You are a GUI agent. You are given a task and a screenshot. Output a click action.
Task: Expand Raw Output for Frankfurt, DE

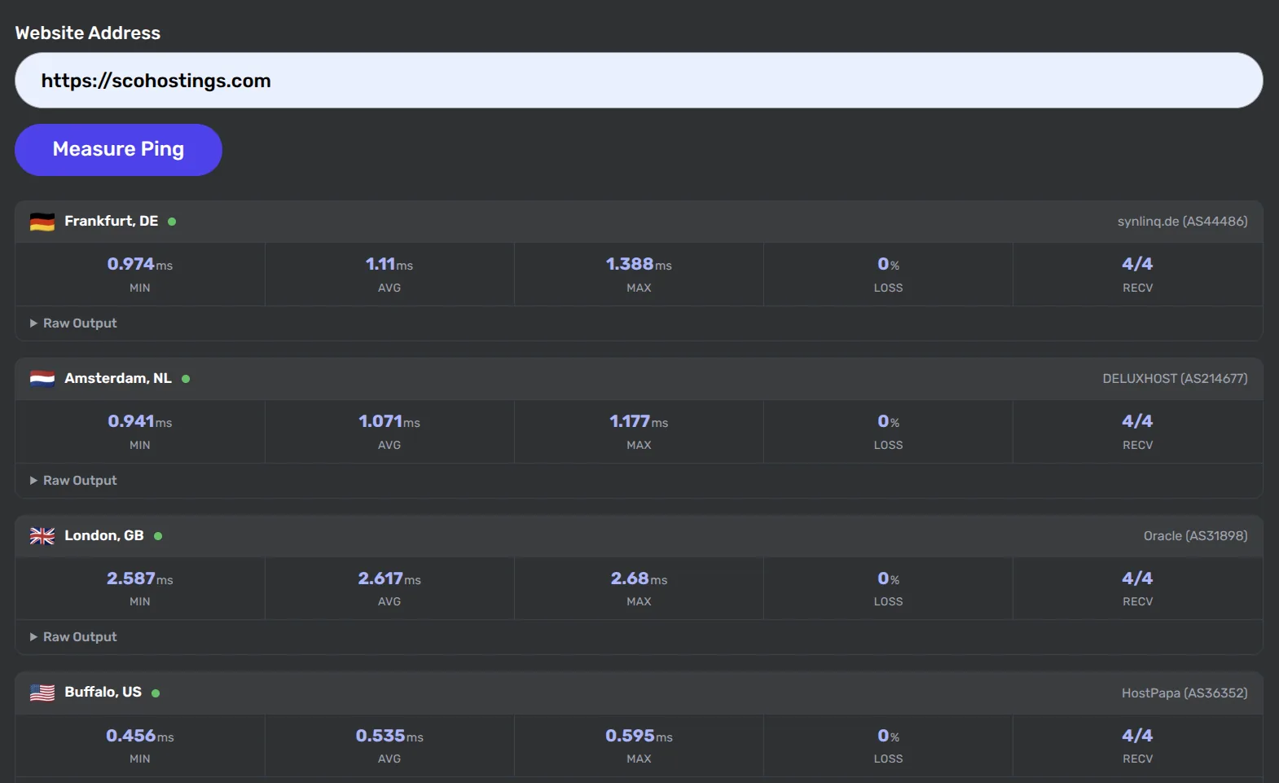[x=73, y=323]
